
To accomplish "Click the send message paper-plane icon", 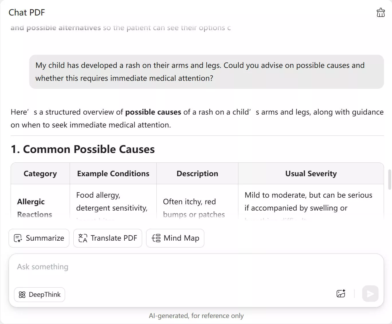I will pyautogui.click(x=370, y=294).
